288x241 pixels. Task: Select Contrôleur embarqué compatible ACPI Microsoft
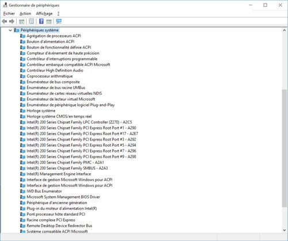[69, 64]
